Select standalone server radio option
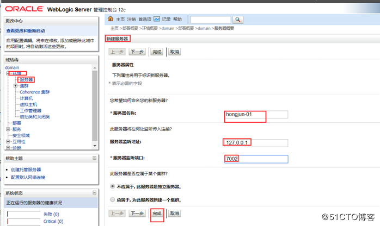380x226 pixels. (113, 186)
